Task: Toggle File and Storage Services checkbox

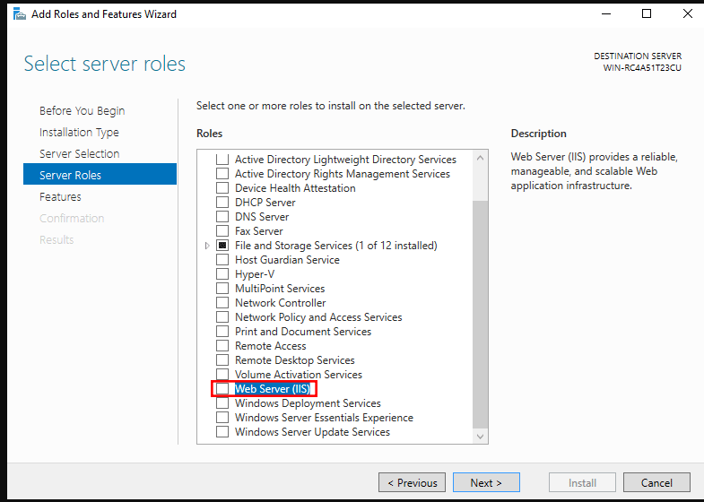Action: pyautogui.click(x=222, y=245)
